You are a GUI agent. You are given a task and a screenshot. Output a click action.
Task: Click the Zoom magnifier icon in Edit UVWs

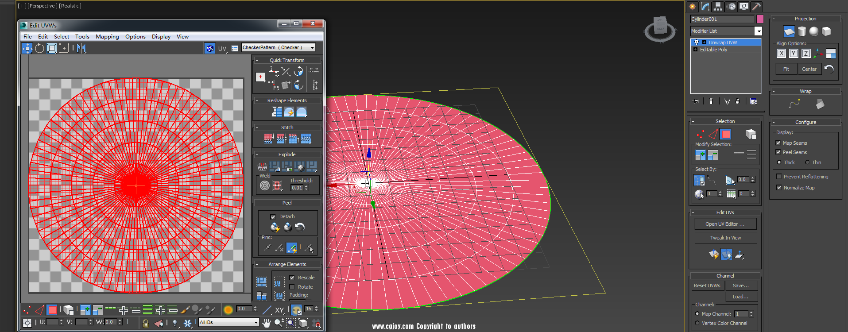point(279,323)
